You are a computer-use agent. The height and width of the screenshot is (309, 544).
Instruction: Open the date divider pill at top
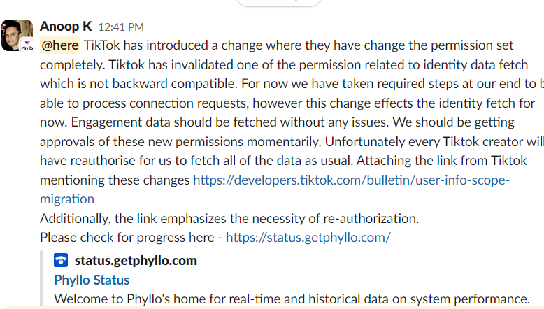pos(280,2)
